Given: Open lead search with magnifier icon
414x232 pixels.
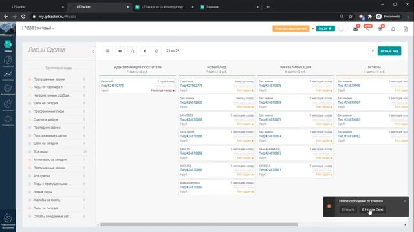Looking at the screenshot, I should click(x=132, y=51).
